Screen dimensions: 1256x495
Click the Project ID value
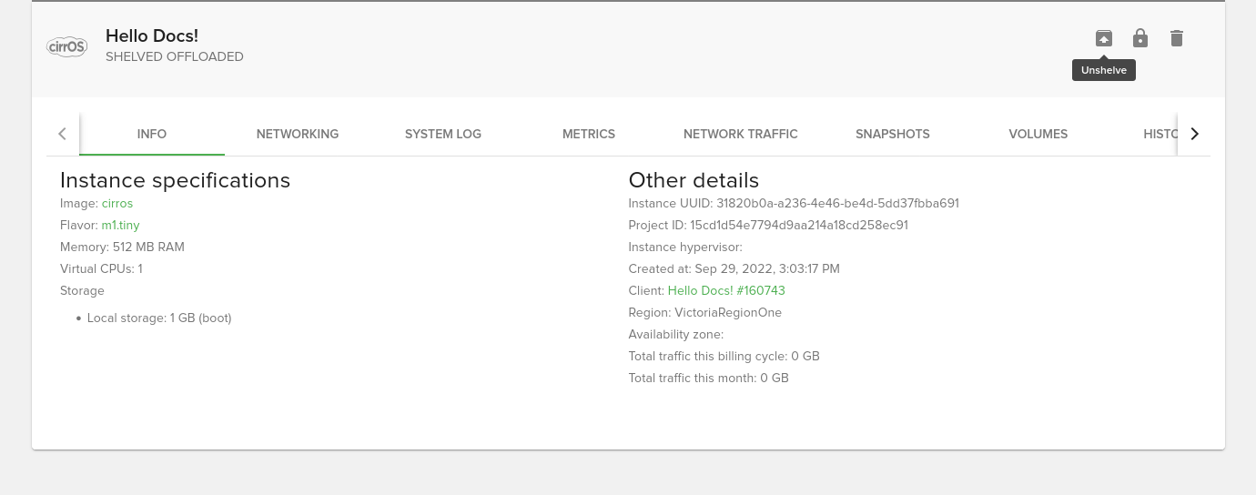[x=798, y=225]
